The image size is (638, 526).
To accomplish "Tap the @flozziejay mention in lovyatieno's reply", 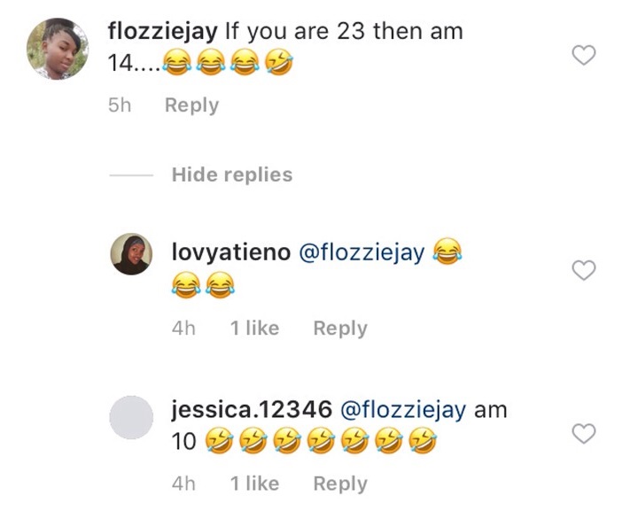I will pyautogui.click(x=362, y=253).
